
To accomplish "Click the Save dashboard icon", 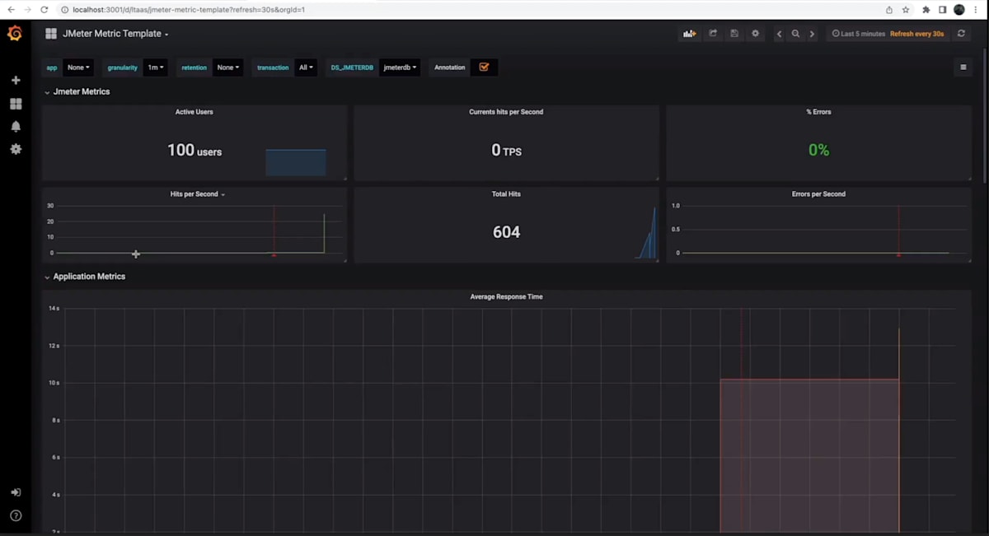I will [x=734, y=34].
